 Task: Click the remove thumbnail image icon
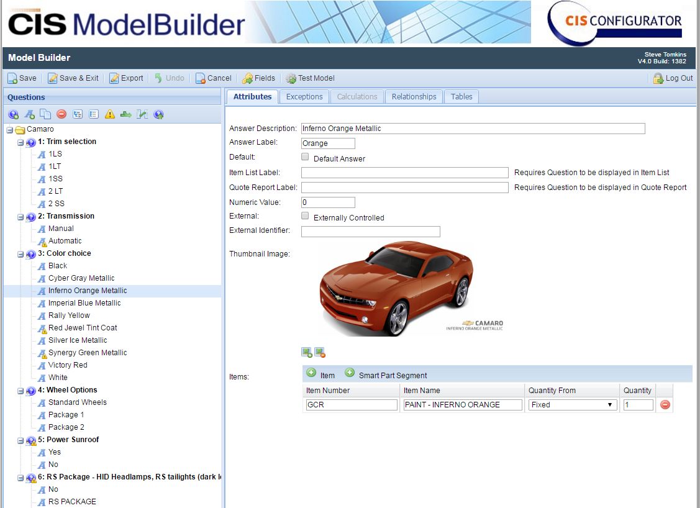(x=320, y=353)
